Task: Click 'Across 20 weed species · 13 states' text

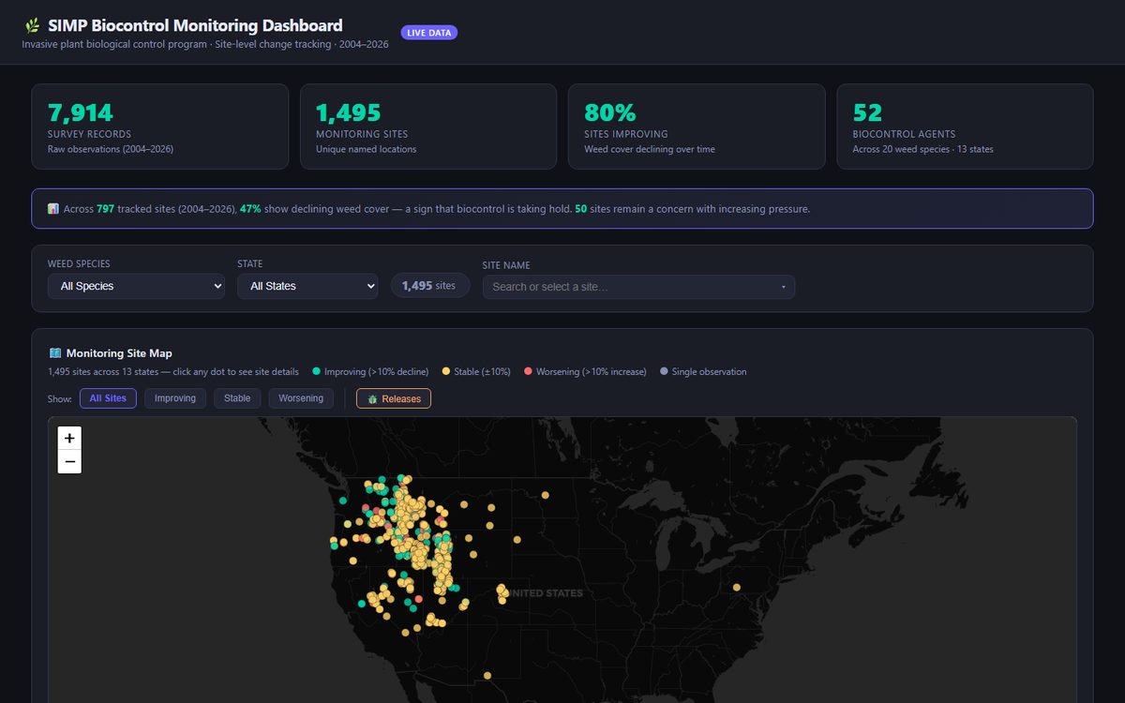Action: tap(922, 149)
